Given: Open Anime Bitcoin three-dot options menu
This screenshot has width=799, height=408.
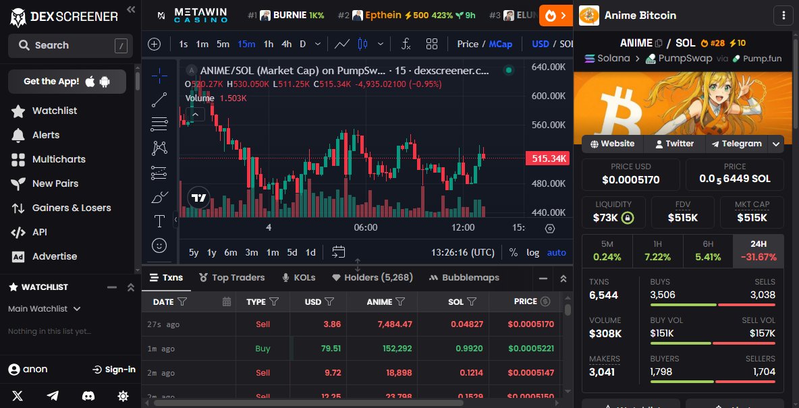Looking at the screenshot, I should click(x=783, y=16).
